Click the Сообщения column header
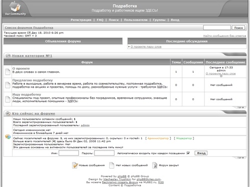The width and height of the screenshot is (250, 187). point(193,62)
